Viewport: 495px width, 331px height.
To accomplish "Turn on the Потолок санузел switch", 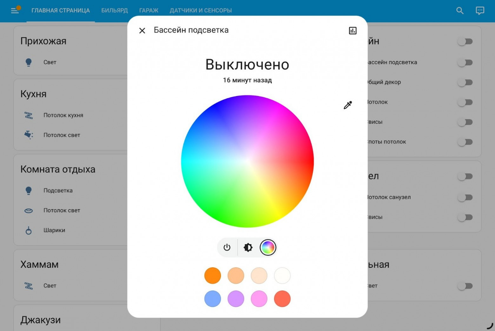I will tap(465, 197).
